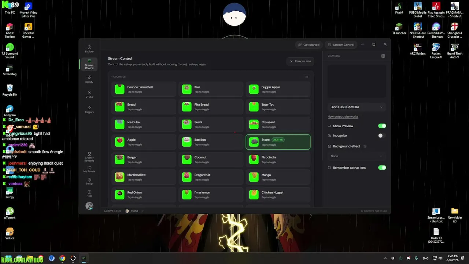Open Background effect settings gear
This screenshot has width=469, height=264.
[x=365, y=146]
